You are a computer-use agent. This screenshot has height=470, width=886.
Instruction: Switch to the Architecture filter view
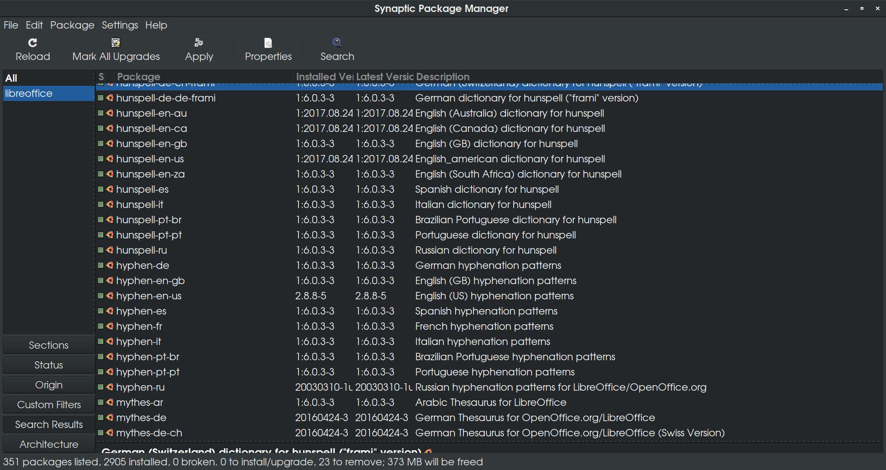[x=48, y=444]
